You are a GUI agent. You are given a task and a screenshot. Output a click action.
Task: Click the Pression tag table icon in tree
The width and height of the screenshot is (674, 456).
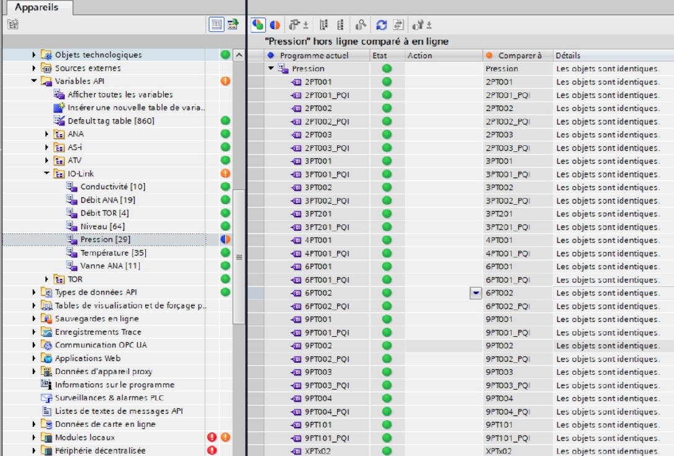pos(72,239)
